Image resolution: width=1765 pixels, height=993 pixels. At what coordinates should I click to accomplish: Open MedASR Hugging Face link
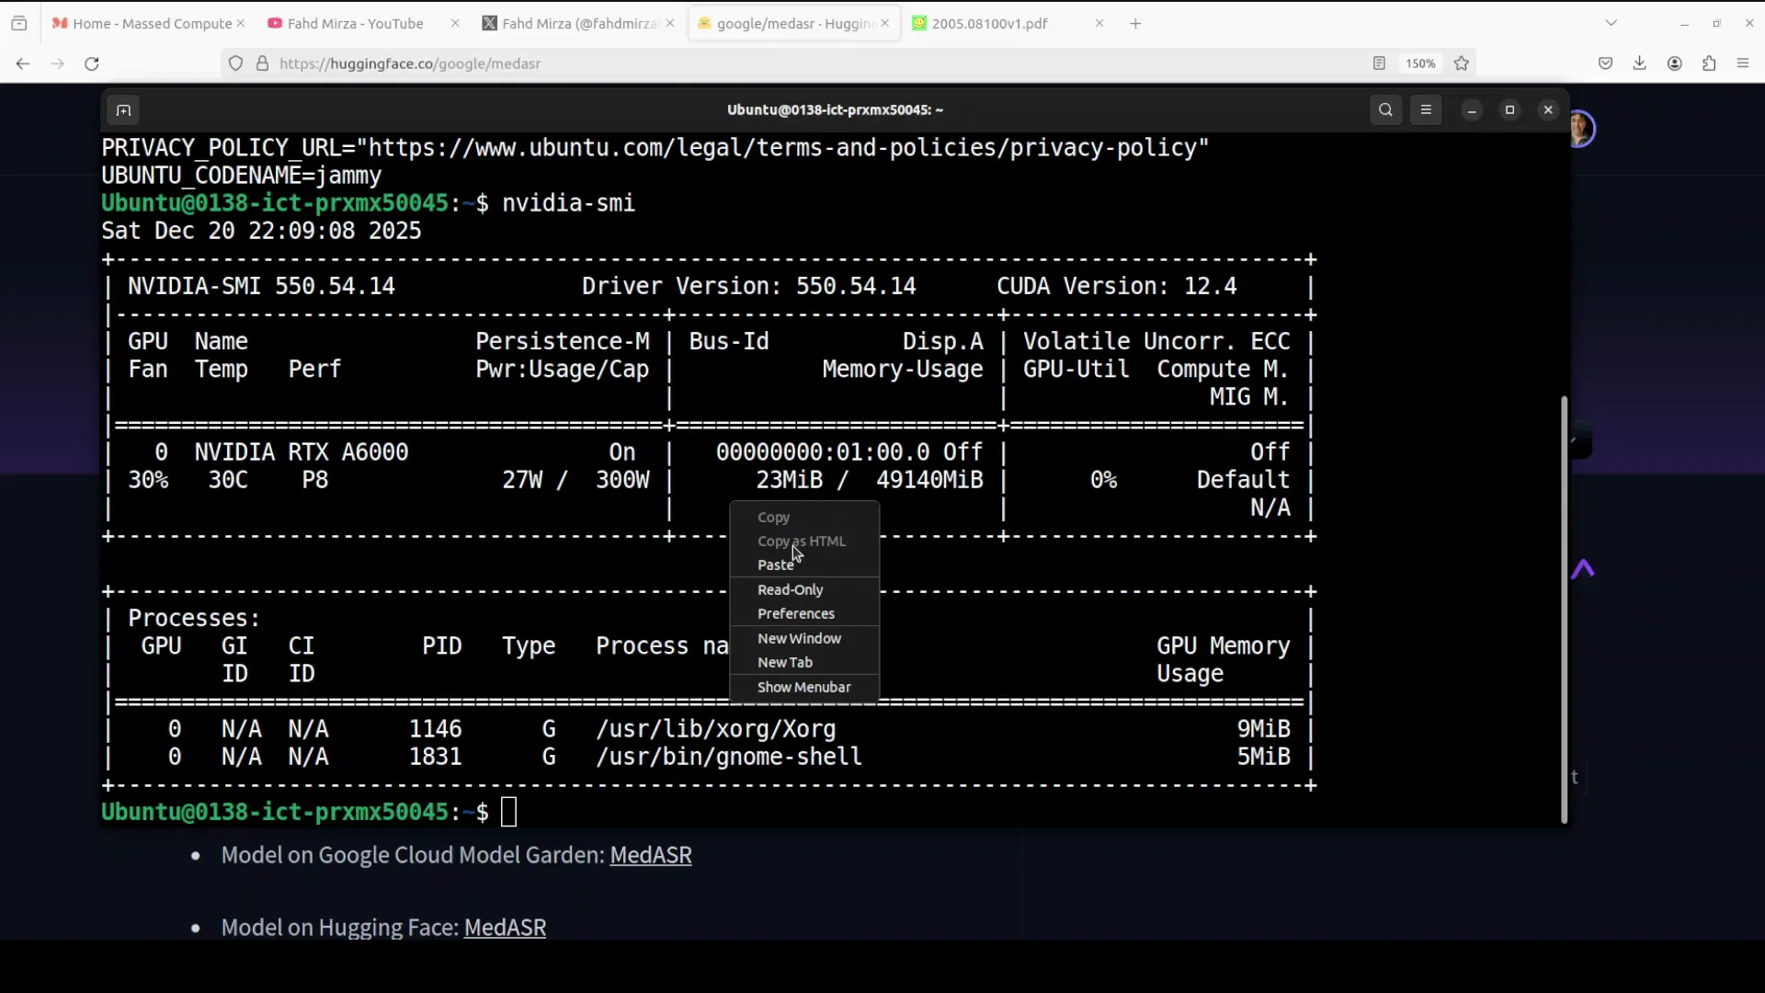click(x=505, y=927)
